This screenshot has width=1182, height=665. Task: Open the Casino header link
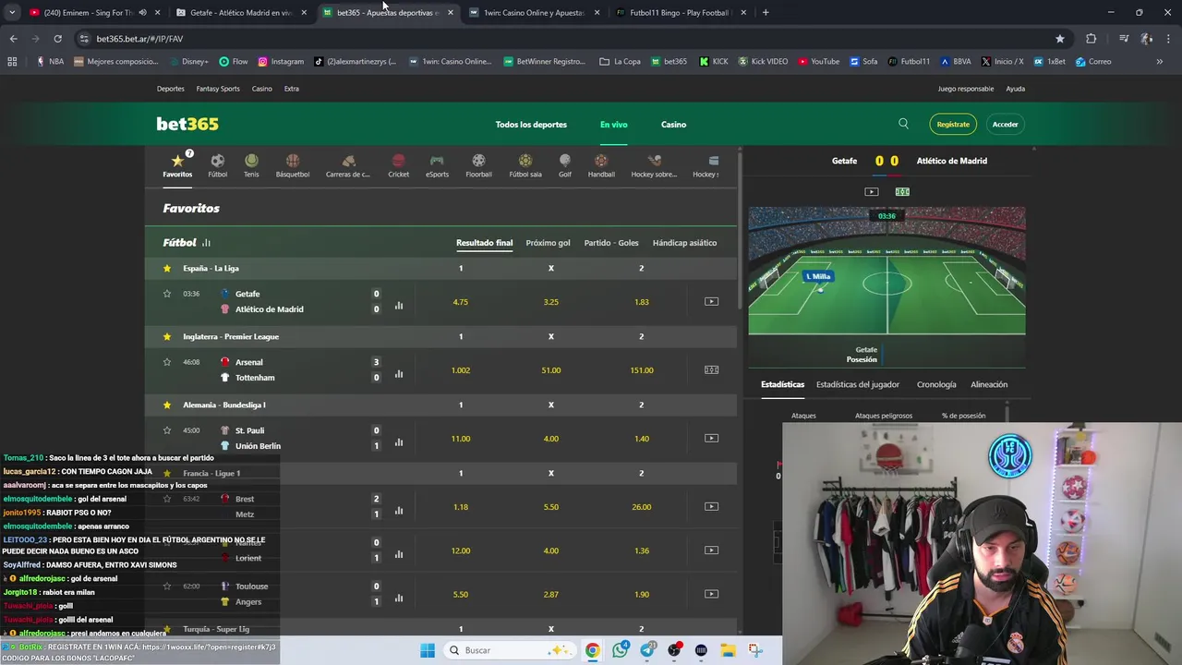point(673,125)
